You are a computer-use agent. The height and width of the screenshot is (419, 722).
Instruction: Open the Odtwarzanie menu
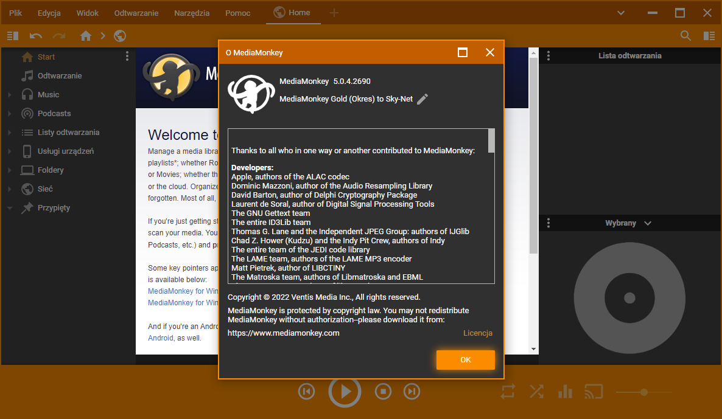(136, 13)
